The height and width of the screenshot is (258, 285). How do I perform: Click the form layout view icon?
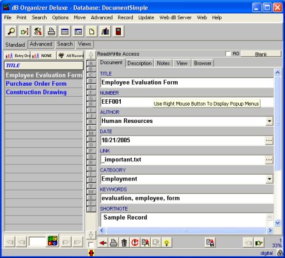point(78,31)
